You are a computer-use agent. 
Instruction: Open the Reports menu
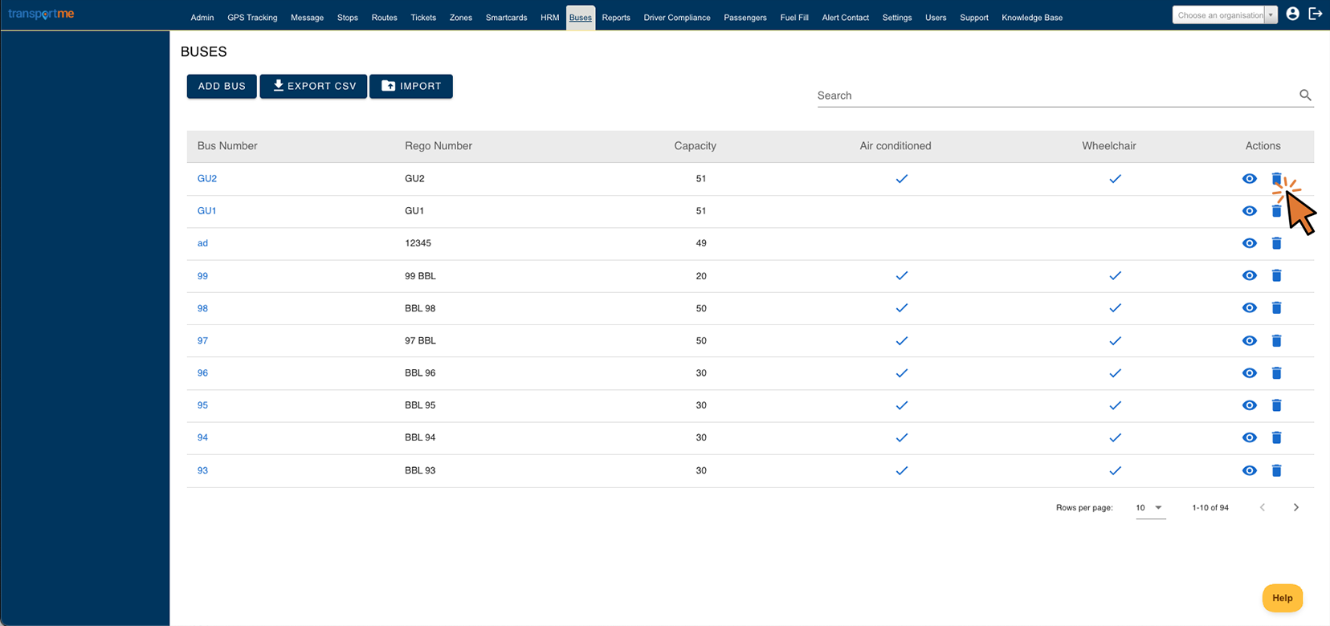tap(616, 18)
